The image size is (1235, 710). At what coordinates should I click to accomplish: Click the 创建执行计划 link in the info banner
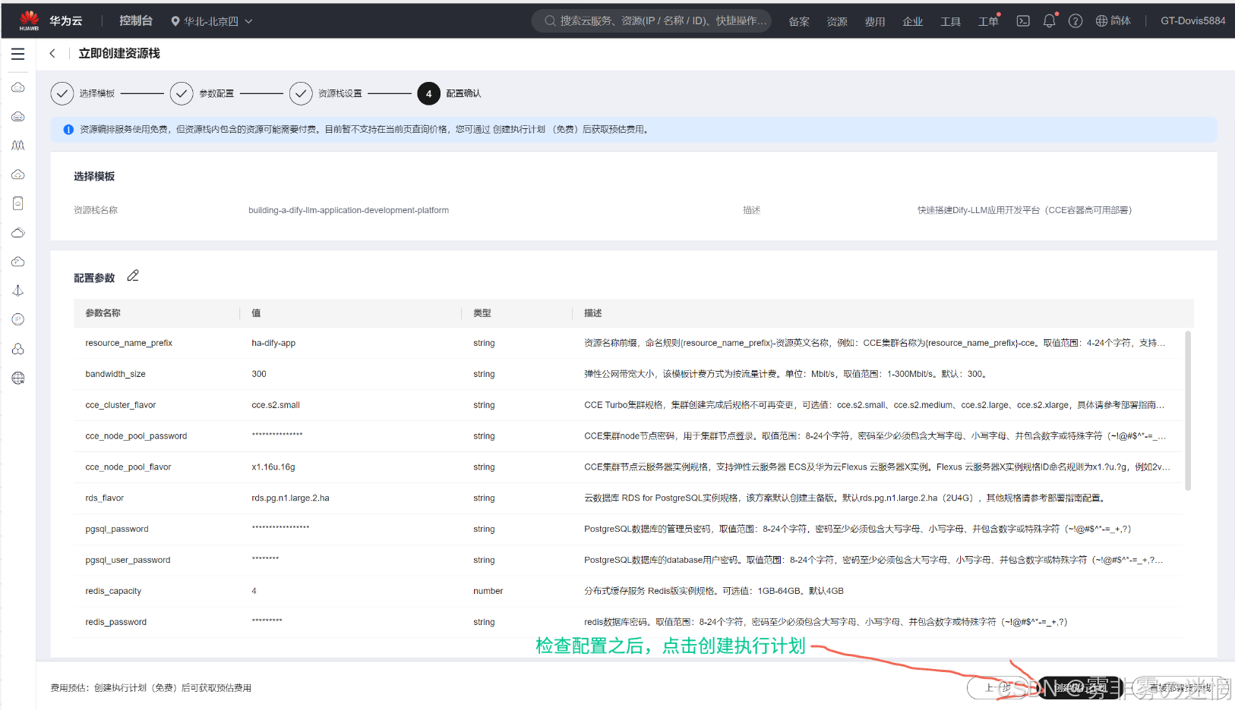(519, 130)
